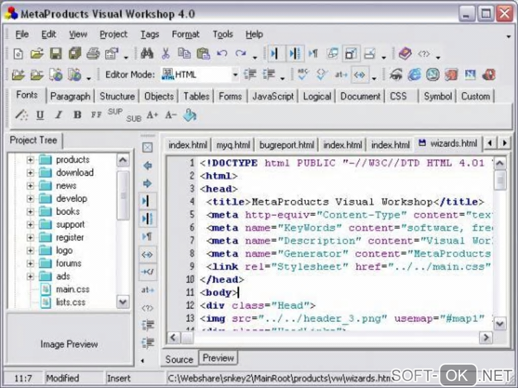Screen dimensions: 518x388
Task: Toggle side panel line numbers button
Action: tap(147, 219)
